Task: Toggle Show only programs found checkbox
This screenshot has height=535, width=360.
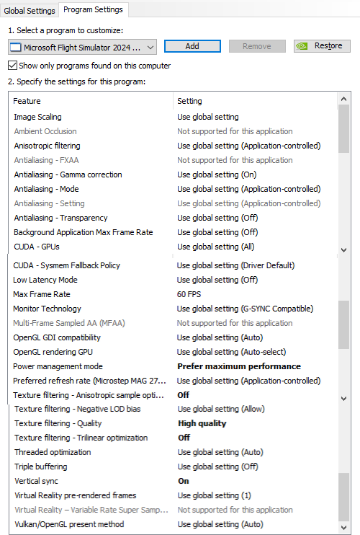Action: pyautogui.click(x=13, y=65)
